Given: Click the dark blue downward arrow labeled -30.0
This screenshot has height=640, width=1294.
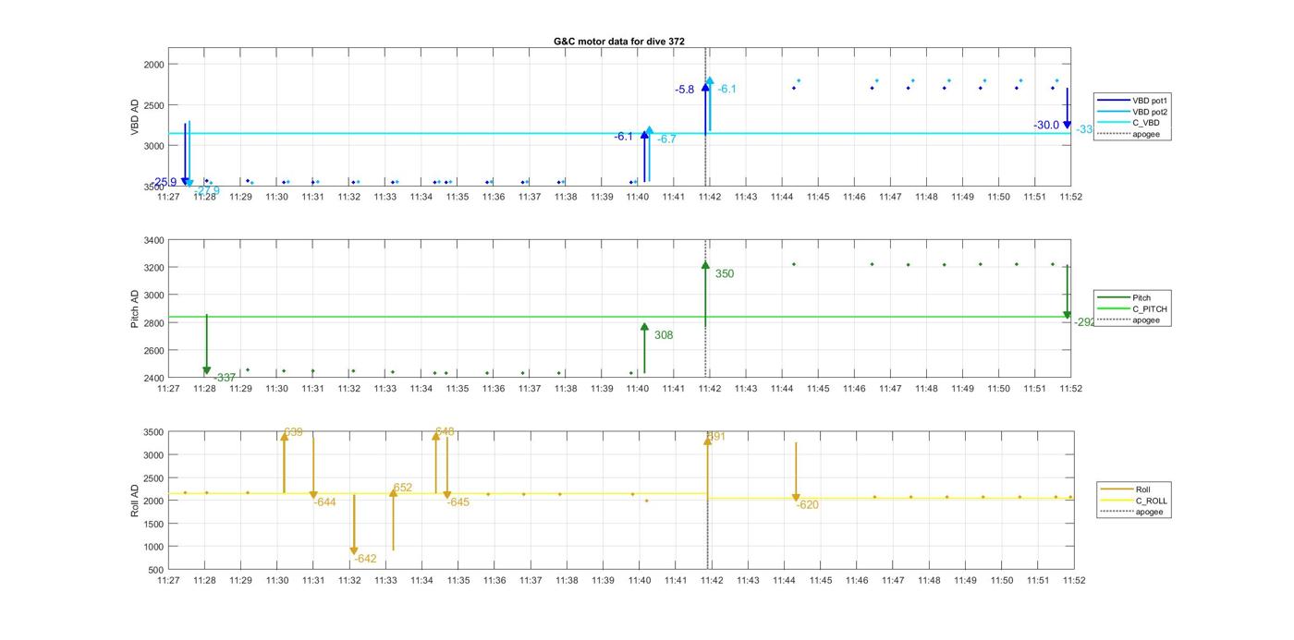Looking at the screenshot, I should [x=1067, y=108].
